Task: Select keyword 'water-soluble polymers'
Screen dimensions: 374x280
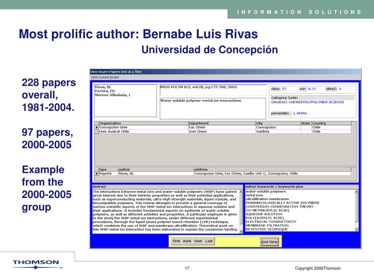Action: tap(266, 191)
